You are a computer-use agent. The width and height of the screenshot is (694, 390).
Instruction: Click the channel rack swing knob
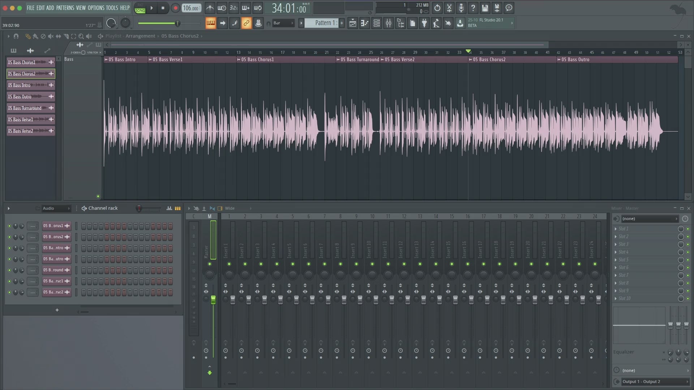pos(139,208)
